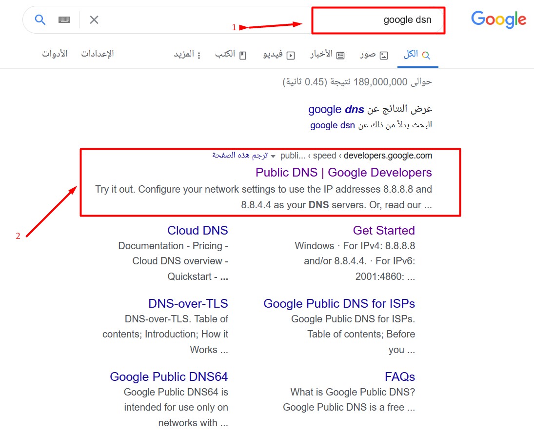Click ترجم هذه الصفحة (Translate this page) link
534x435 pixels.
[x=240, y=156]
